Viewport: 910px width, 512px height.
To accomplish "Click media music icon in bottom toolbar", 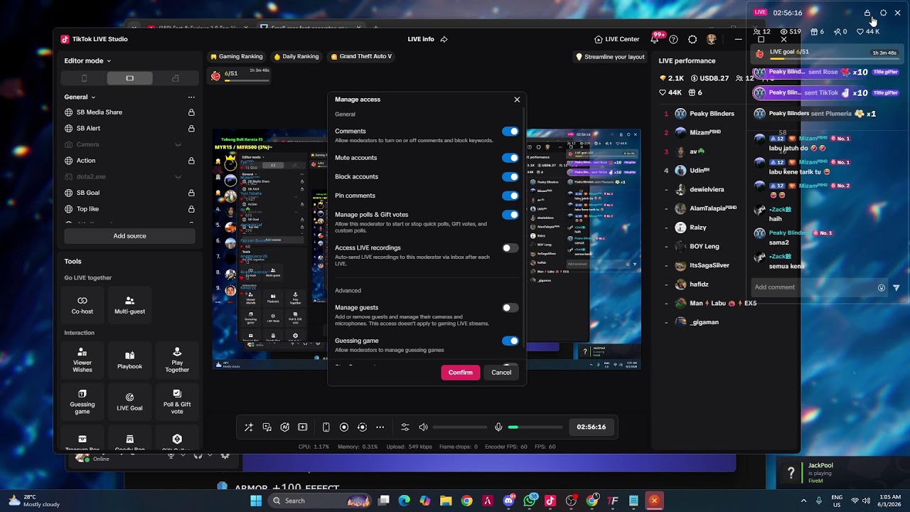I will tap(267, 427).
